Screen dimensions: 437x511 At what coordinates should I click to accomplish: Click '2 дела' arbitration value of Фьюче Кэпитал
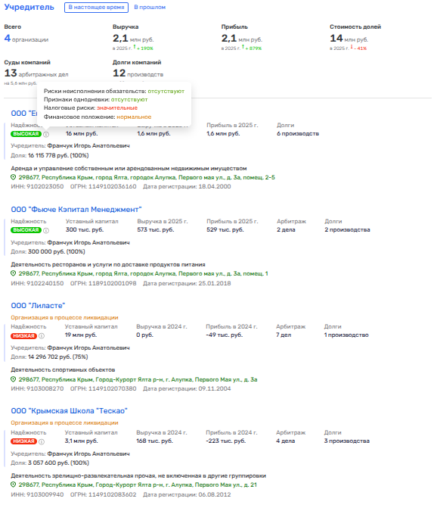(x=286, y=229)
